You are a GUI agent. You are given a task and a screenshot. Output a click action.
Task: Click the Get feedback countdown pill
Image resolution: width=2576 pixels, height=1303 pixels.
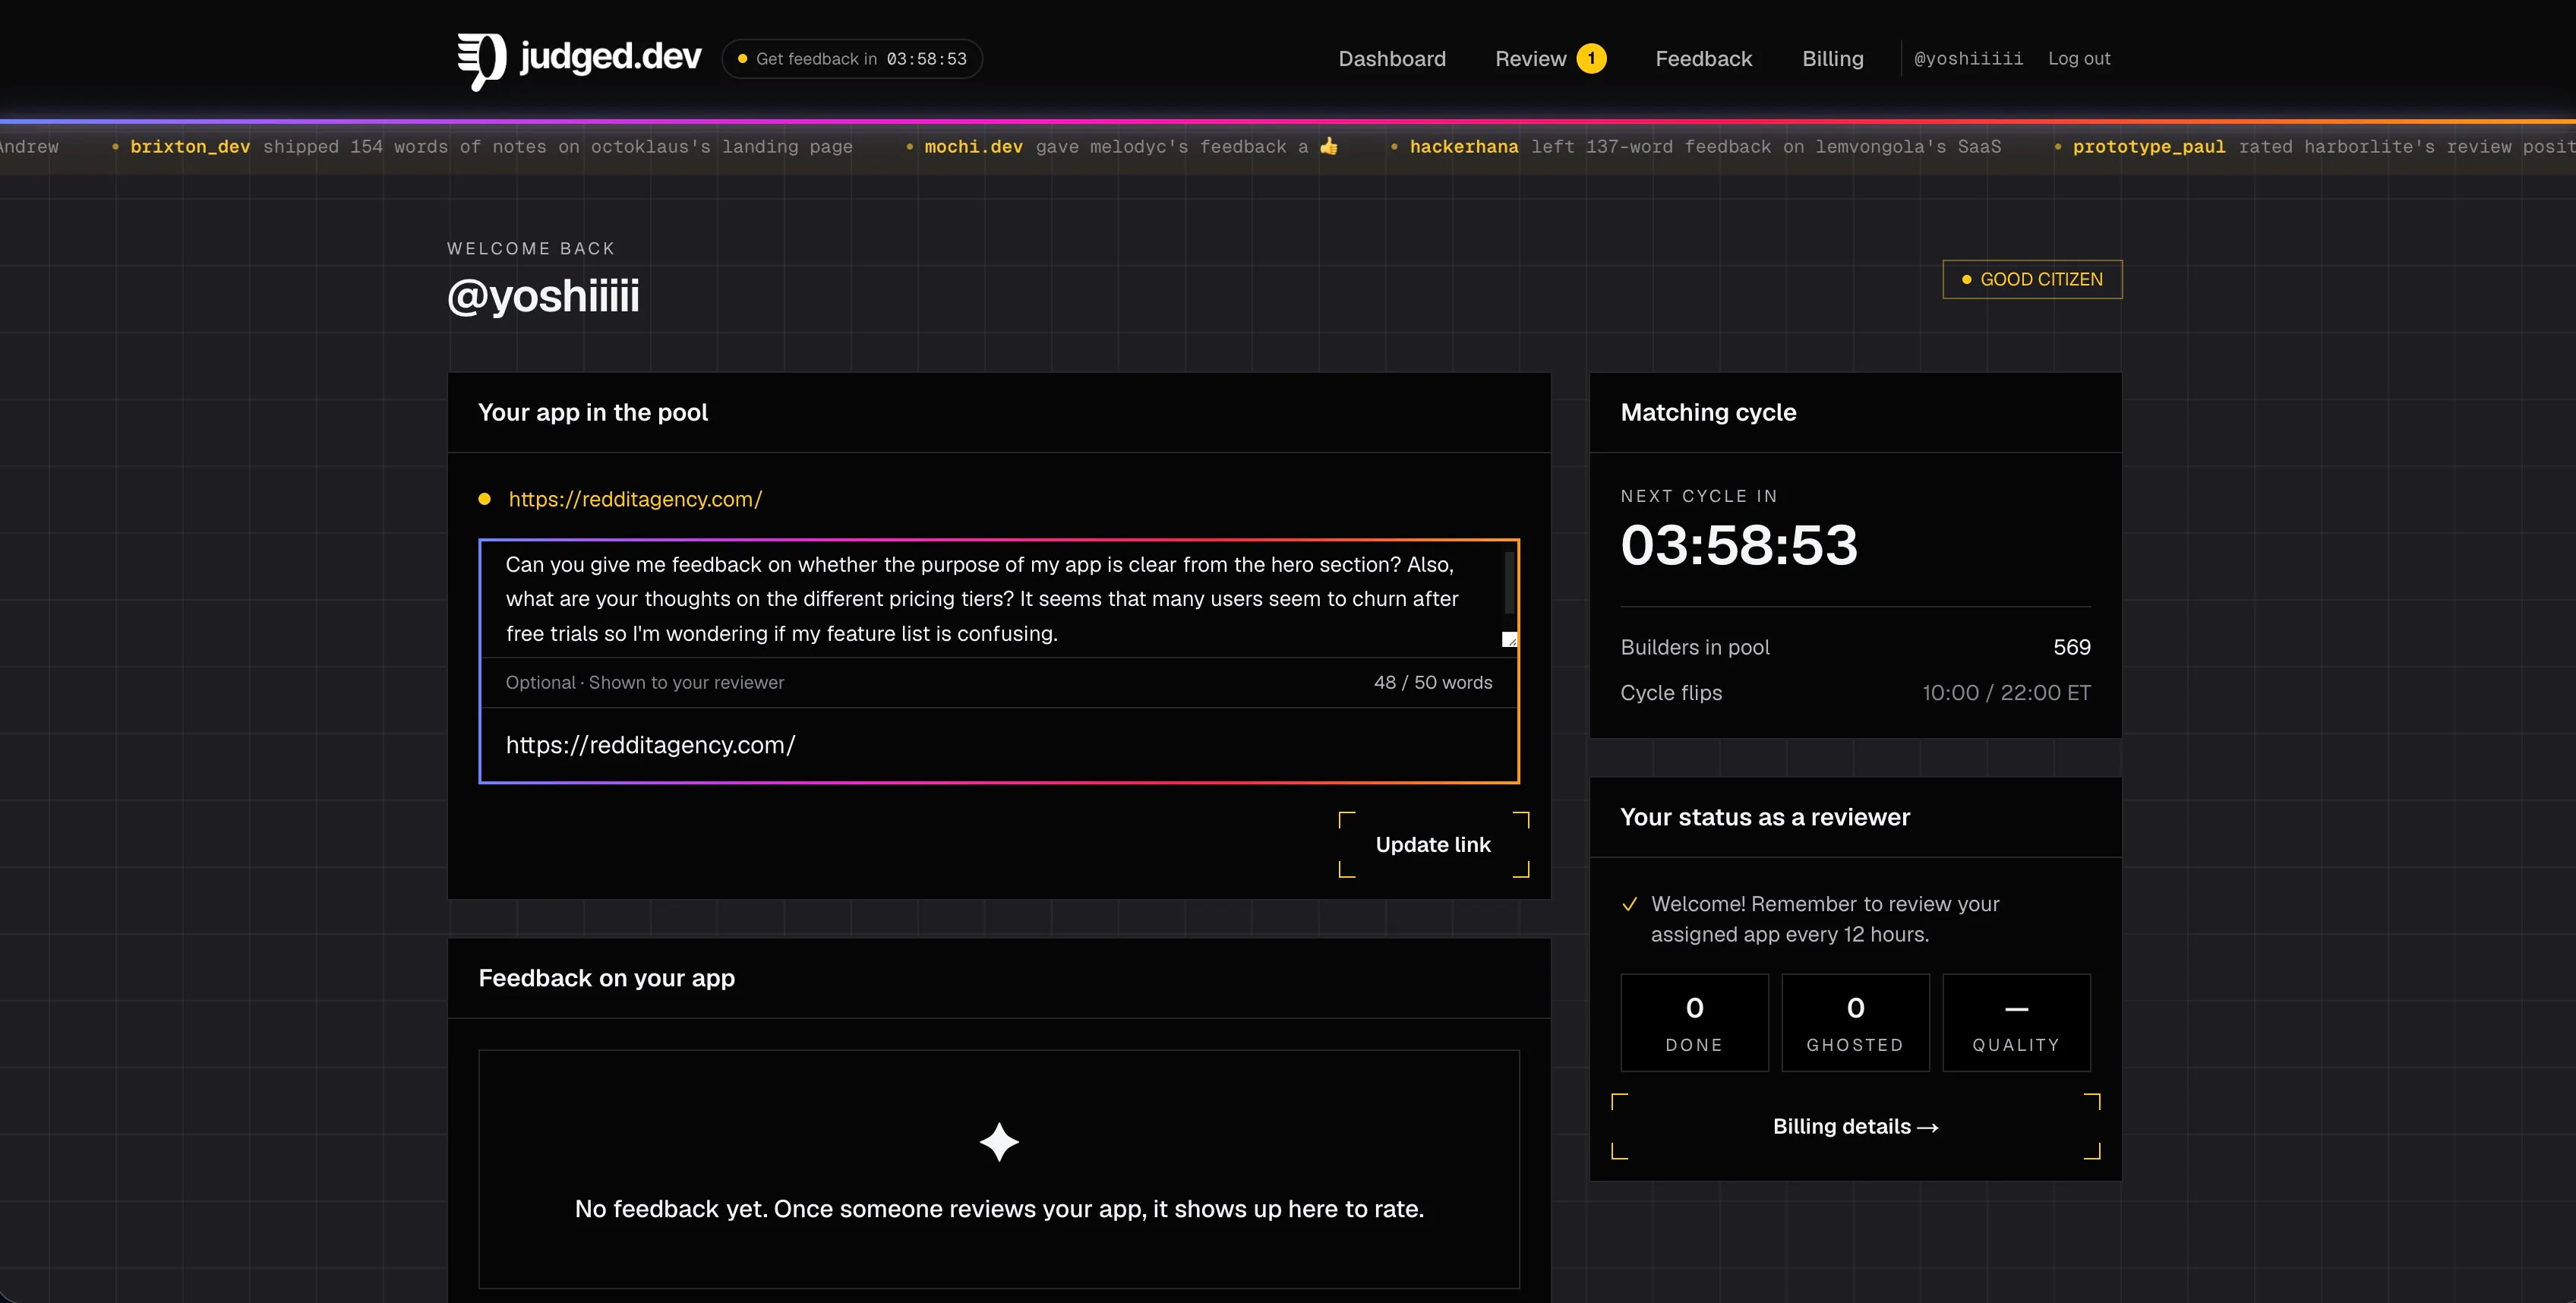[x=852, y=59]
